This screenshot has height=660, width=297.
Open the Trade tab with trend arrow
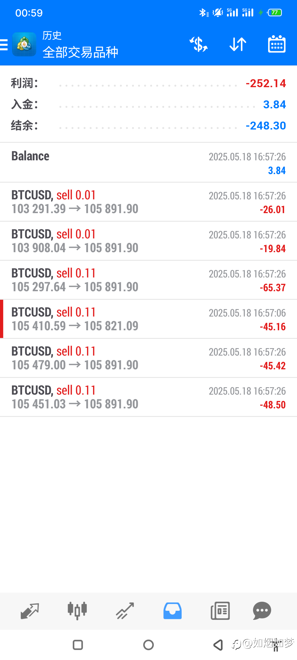pos(125,611)
